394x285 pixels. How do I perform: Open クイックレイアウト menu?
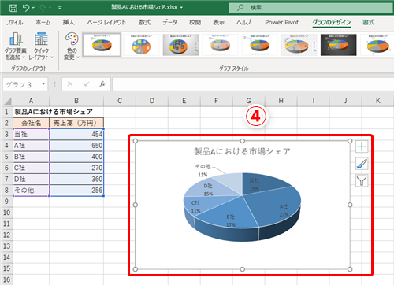point(41,46)
